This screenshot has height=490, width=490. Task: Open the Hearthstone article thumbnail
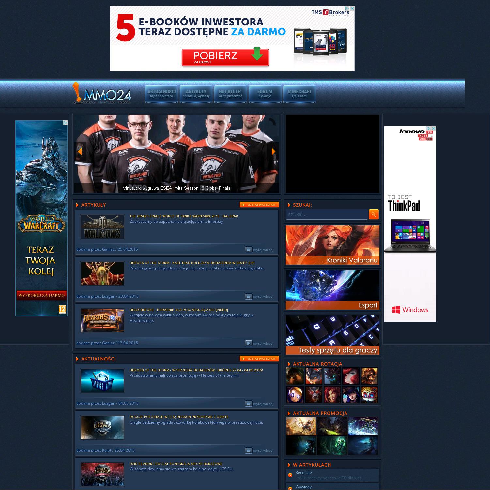pos(102,320)
